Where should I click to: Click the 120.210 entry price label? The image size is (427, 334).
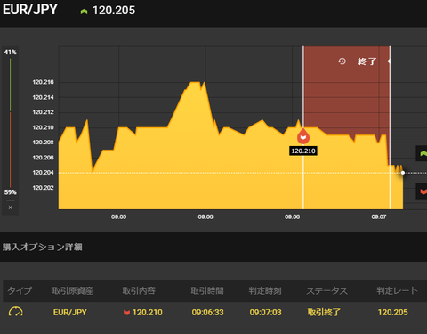tap(303, 151)
